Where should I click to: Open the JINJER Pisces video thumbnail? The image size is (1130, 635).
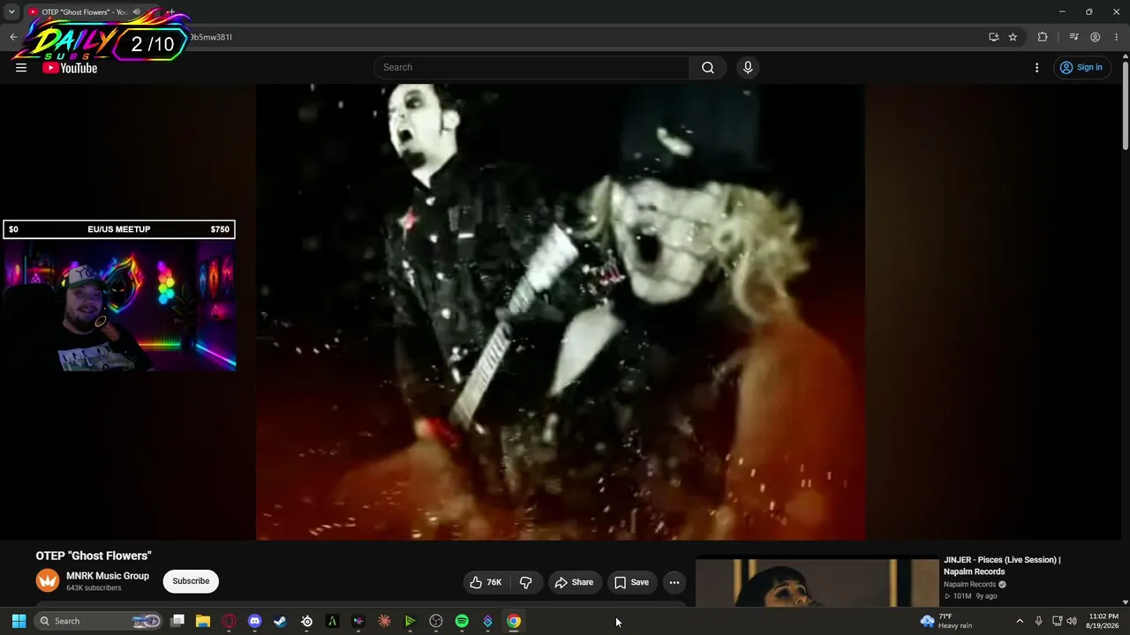[817, 582]
